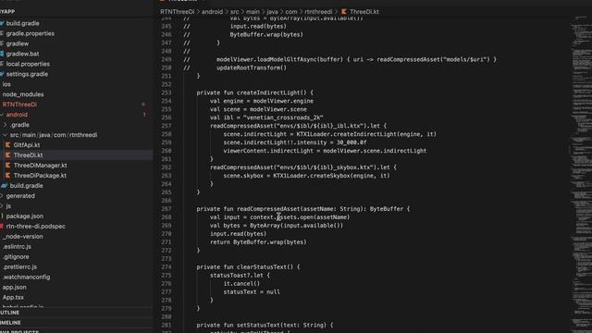
Task: Open build.gradle under the android folder
Action: tap(26, 186)
